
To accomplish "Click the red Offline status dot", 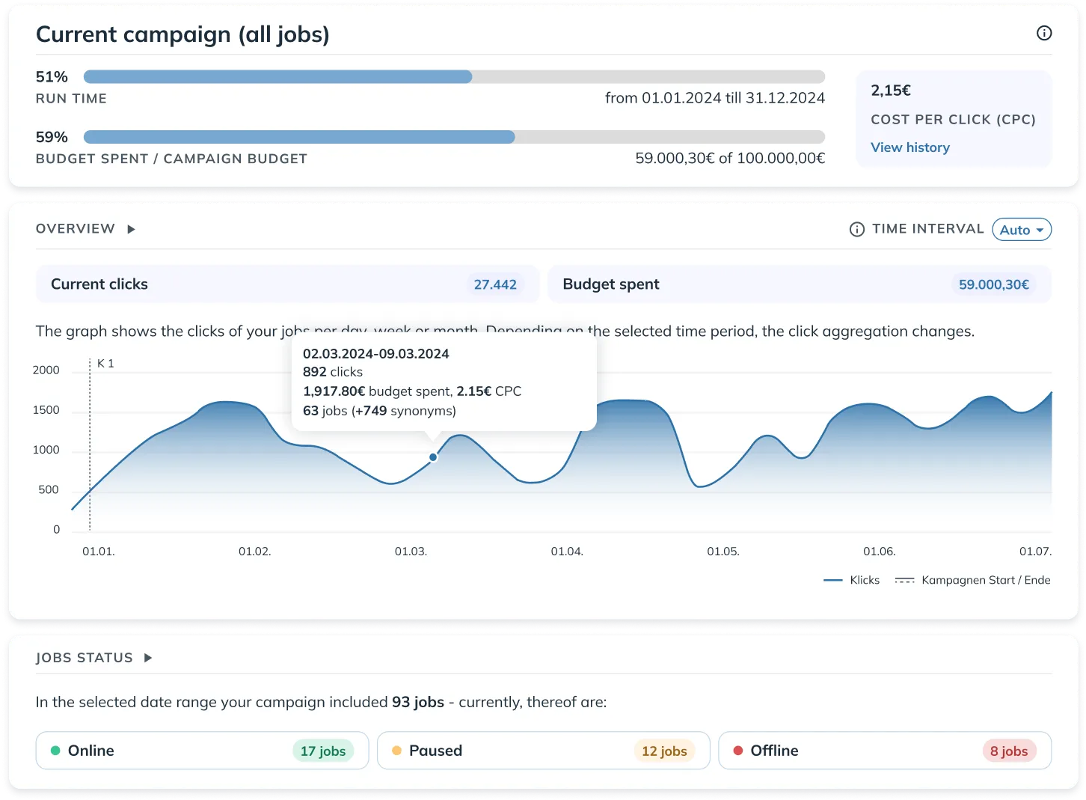I will (x=738, y=751).
